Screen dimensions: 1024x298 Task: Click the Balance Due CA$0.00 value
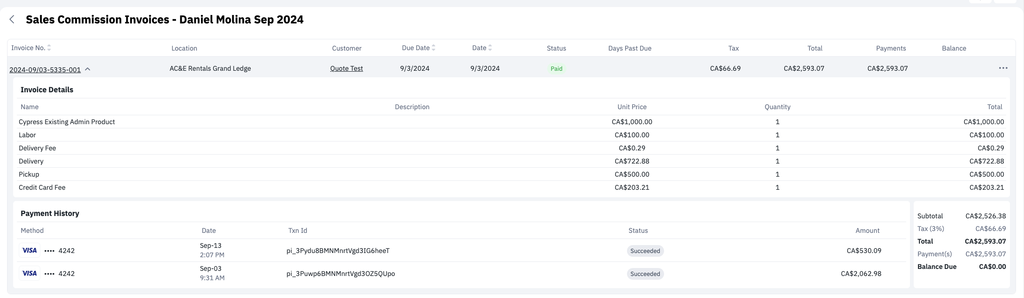(x=993, y=267)
